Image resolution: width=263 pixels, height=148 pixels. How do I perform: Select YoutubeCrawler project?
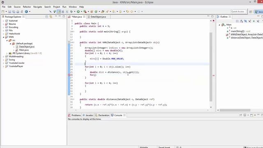pyautogui.click(x=16, y=63)
